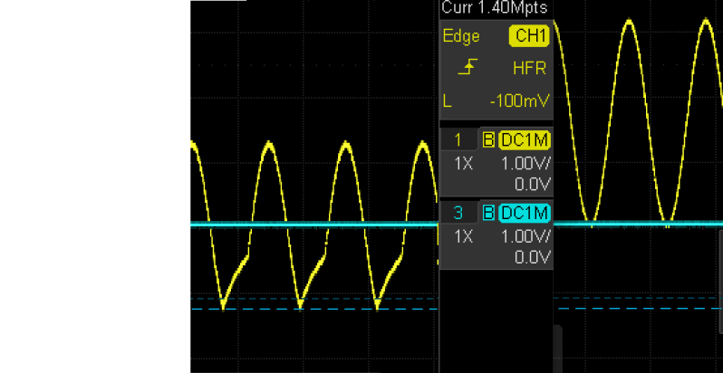Click channel 1 0.0V offset value
The image size is (723, 373).
click(533, 184)
